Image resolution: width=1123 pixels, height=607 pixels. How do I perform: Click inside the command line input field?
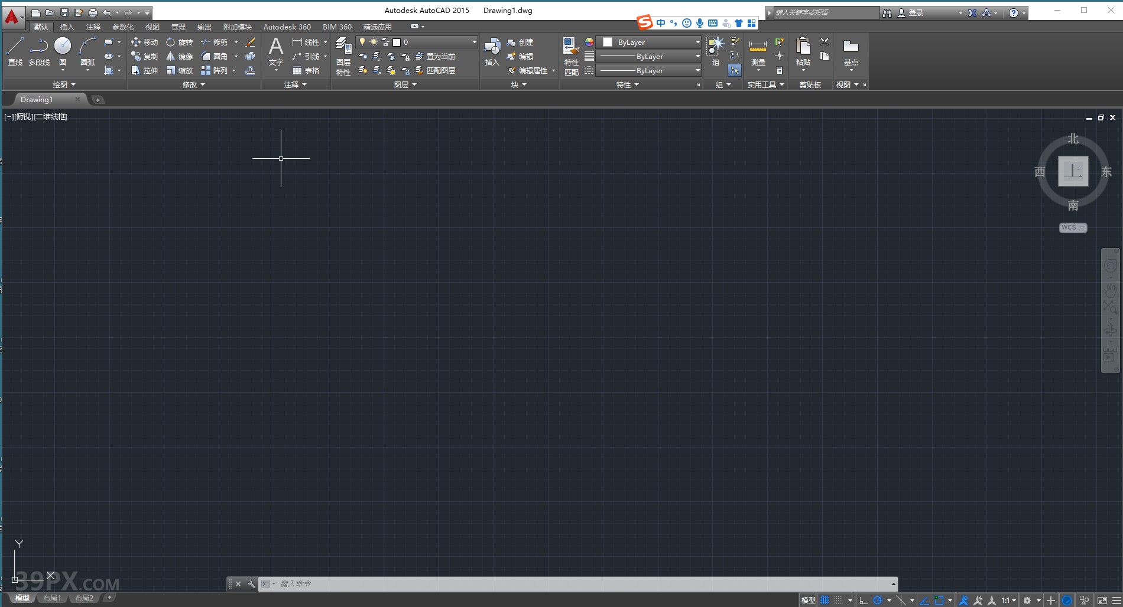[x=414, y=583]
